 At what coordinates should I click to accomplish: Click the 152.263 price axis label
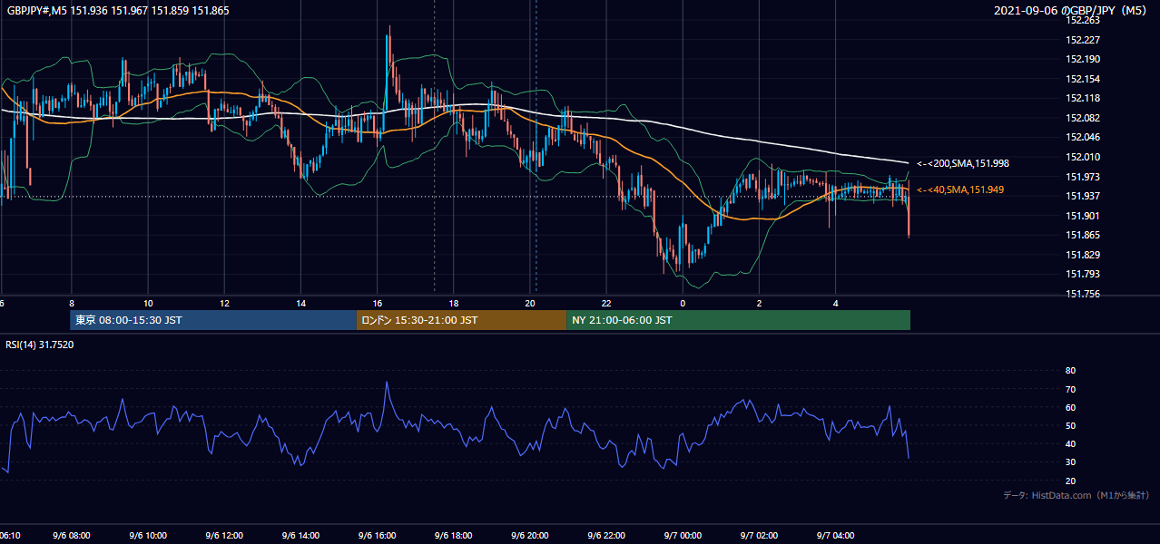[x=1082, y=20]
